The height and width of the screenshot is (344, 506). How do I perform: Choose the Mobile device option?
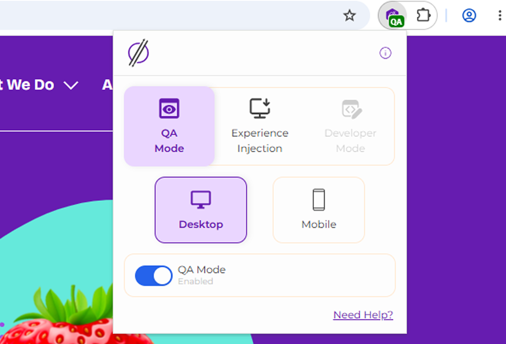tap(319, 210)
